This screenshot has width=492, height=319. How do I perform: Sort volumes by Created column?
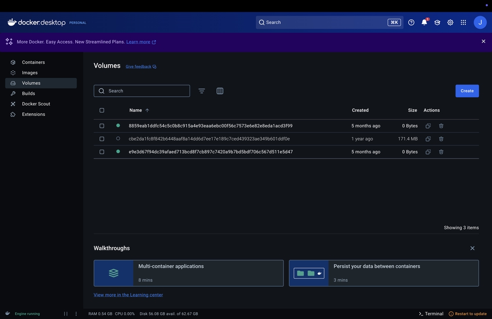360,110
